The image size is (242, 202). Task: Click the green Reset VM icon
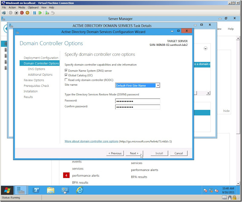tap(40, 13)
